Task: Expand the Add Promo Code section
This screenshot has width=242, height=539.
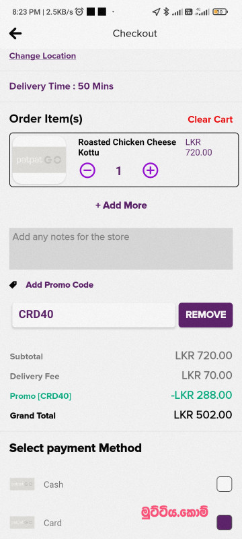Action: (59, 284)
